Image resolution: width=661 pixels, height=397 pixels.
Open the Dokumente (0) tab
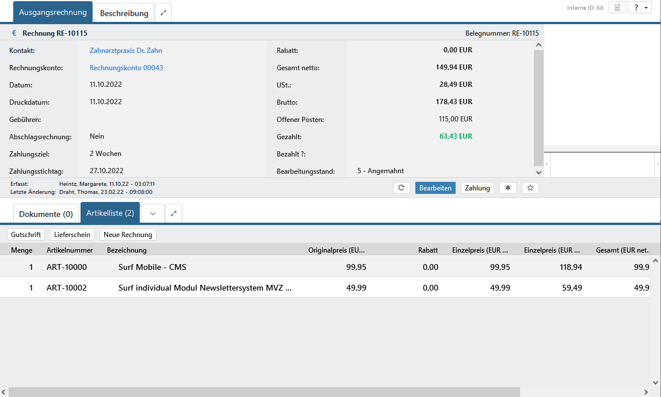(46, 214)
